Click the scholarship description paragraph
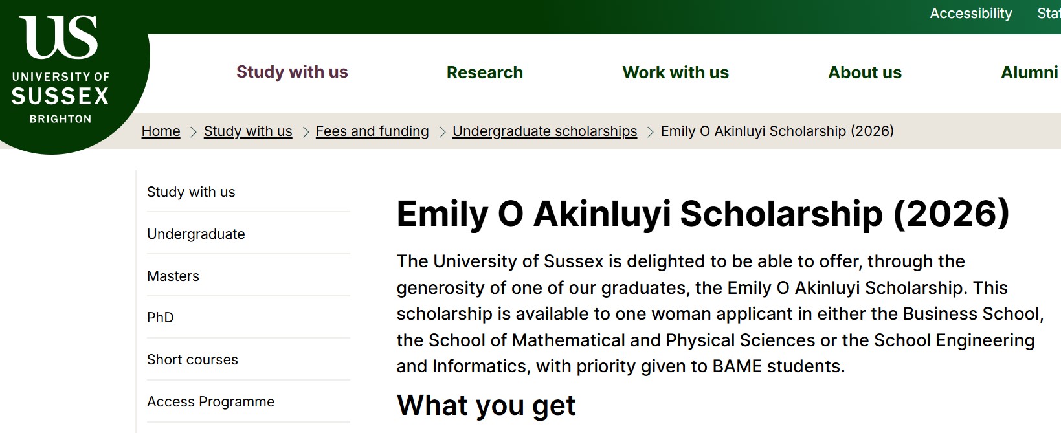The image size is (1061, 433). [720, 314]
